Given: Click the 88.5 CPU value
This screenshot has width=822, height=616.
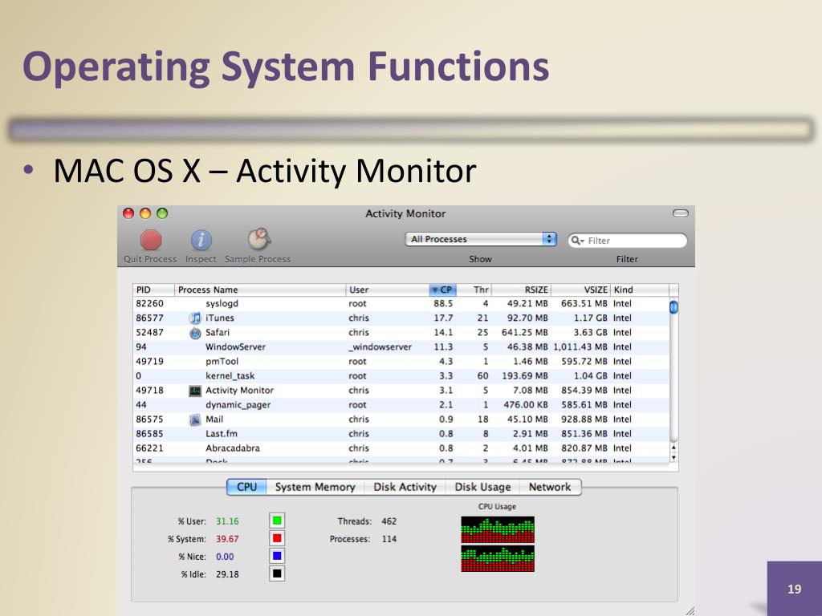Looking at the screenshot, I should (x=443, y=304).
